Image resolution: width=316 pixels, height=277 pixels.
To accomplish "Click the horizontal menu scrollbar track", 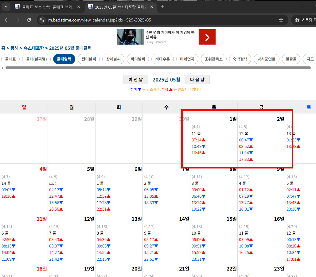I will 158,68.
